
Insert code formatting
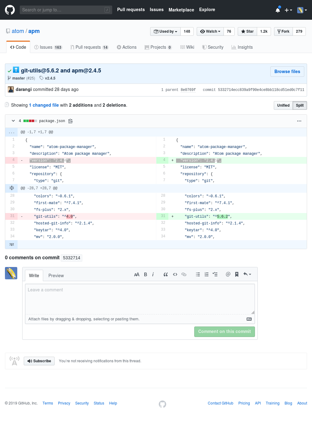[175, 274]
